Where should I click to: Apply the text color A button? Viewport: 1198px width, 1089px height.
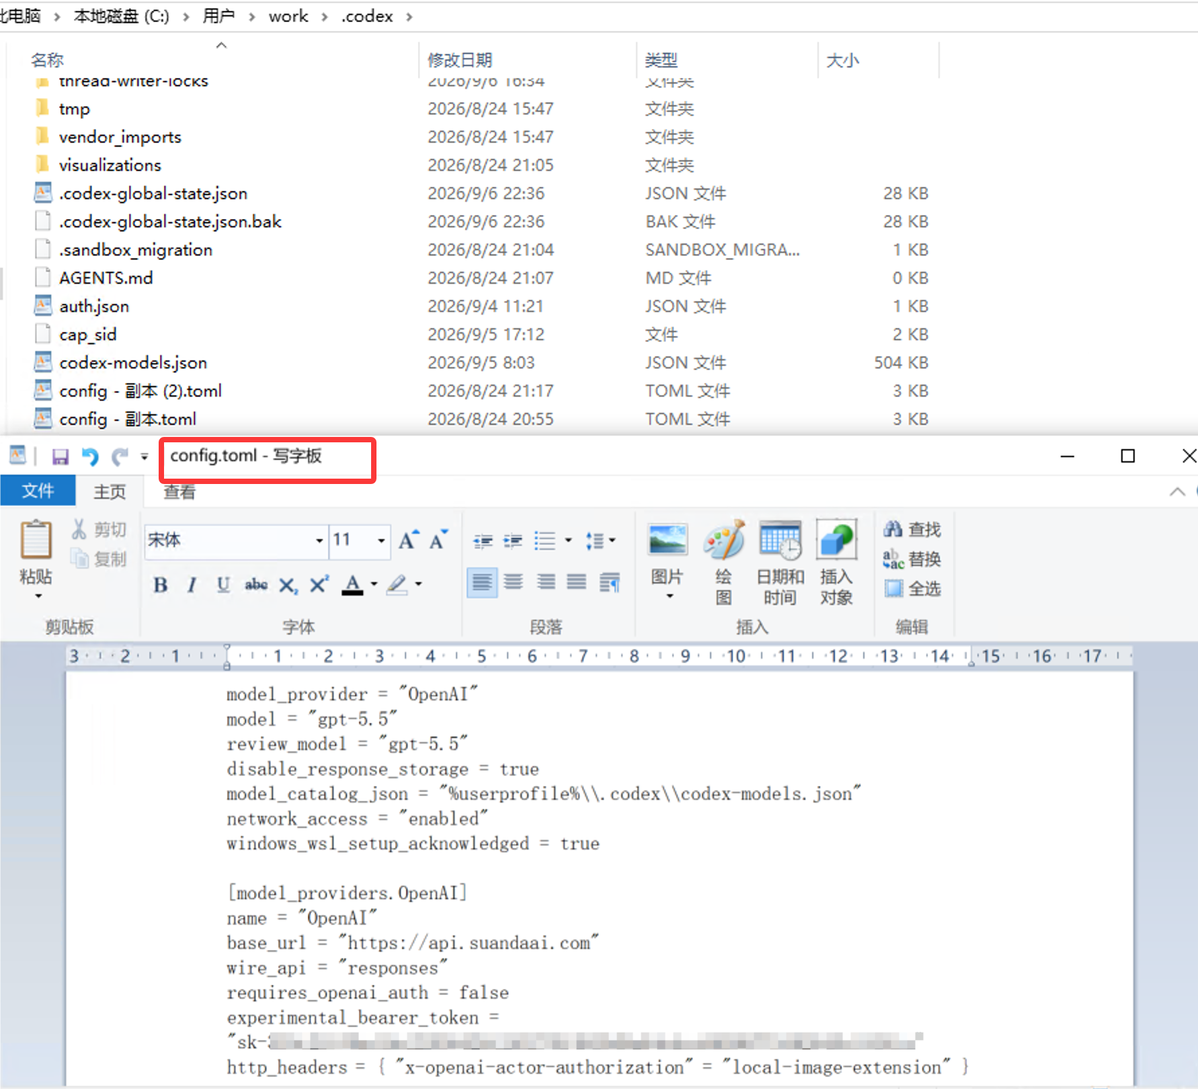[352, 584]
